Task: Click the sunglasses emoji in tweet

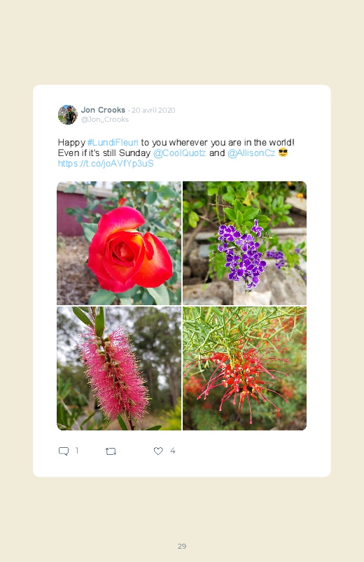Action: coord(283,153)
